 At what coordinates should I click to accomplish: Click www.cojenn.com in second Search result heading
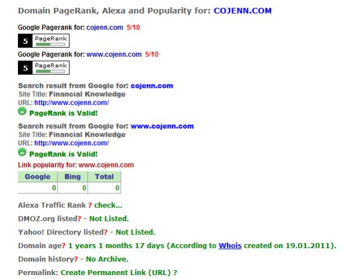[162, 126]
